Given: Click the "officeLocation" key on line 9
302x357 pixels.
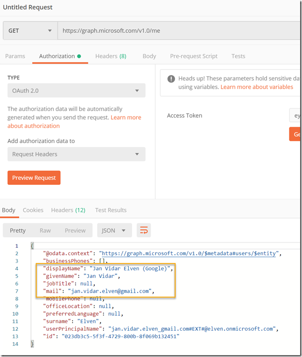Looking at the screenshot, I should (68, 306).
